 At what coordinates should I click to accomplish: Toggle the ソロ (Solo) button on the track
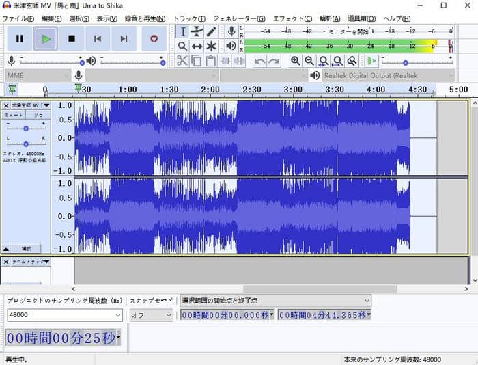[x=38, y=116]
